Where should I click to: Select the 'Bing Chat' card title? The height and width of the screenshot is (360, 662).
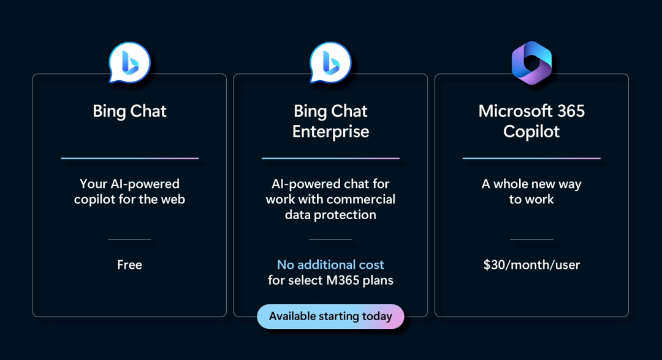click(129, 111)
